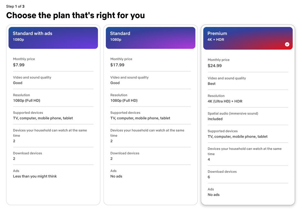The width and height of the screenshot is (302, 209).
Task: Click "Good" quality in Standard with ads card
Action: (18, 83)
